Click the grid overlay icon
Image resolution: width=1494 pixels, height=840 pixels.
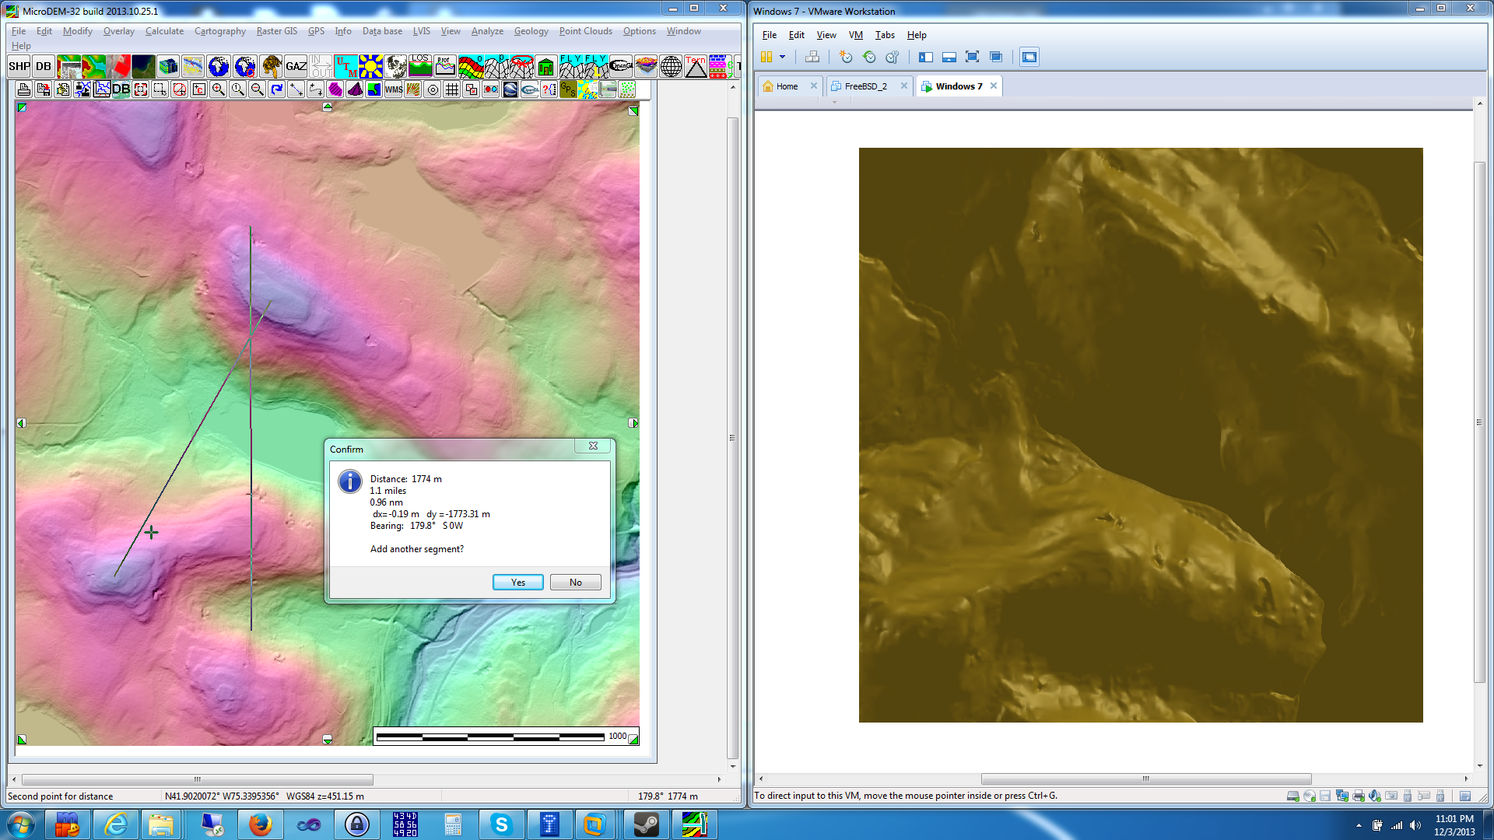pos(452,89)
